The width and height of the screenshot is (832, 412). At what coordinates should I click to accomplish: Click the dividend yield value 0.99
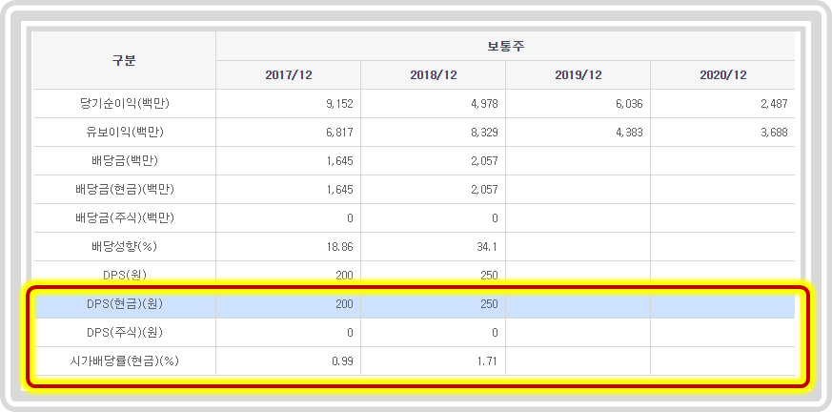click(343, 361)
